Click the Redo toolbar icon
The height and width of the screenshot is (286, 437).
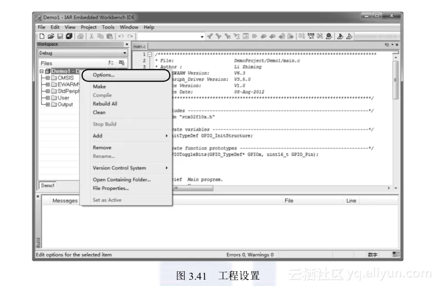130,36
